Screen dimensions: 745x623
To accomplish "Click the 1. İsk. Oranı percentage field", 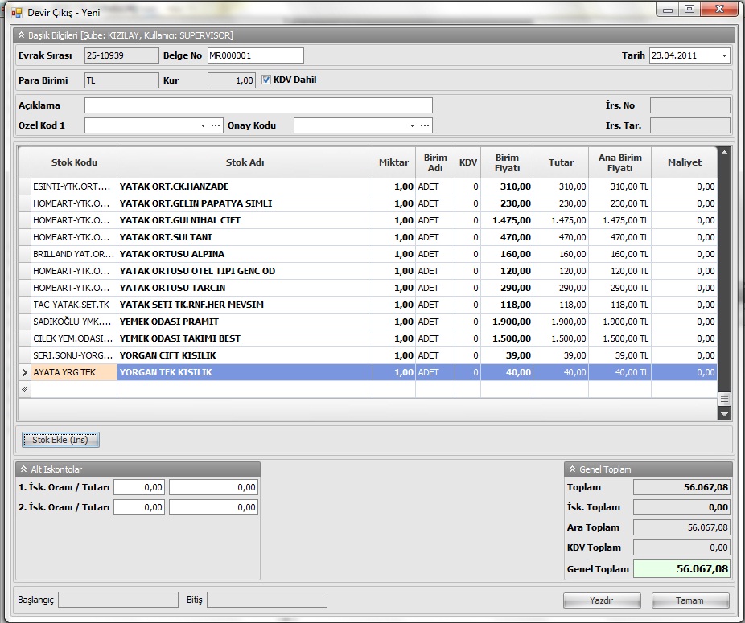I will (139, 487).
